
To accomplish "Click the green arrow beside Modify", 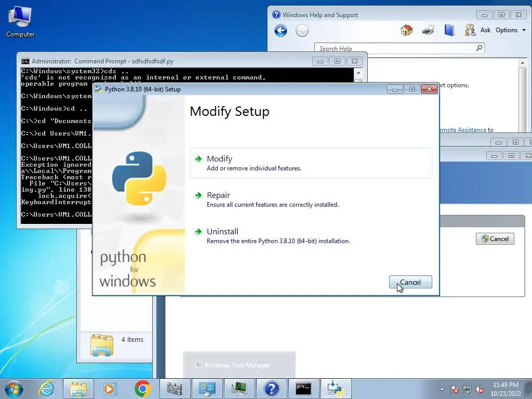I will 198,159.
